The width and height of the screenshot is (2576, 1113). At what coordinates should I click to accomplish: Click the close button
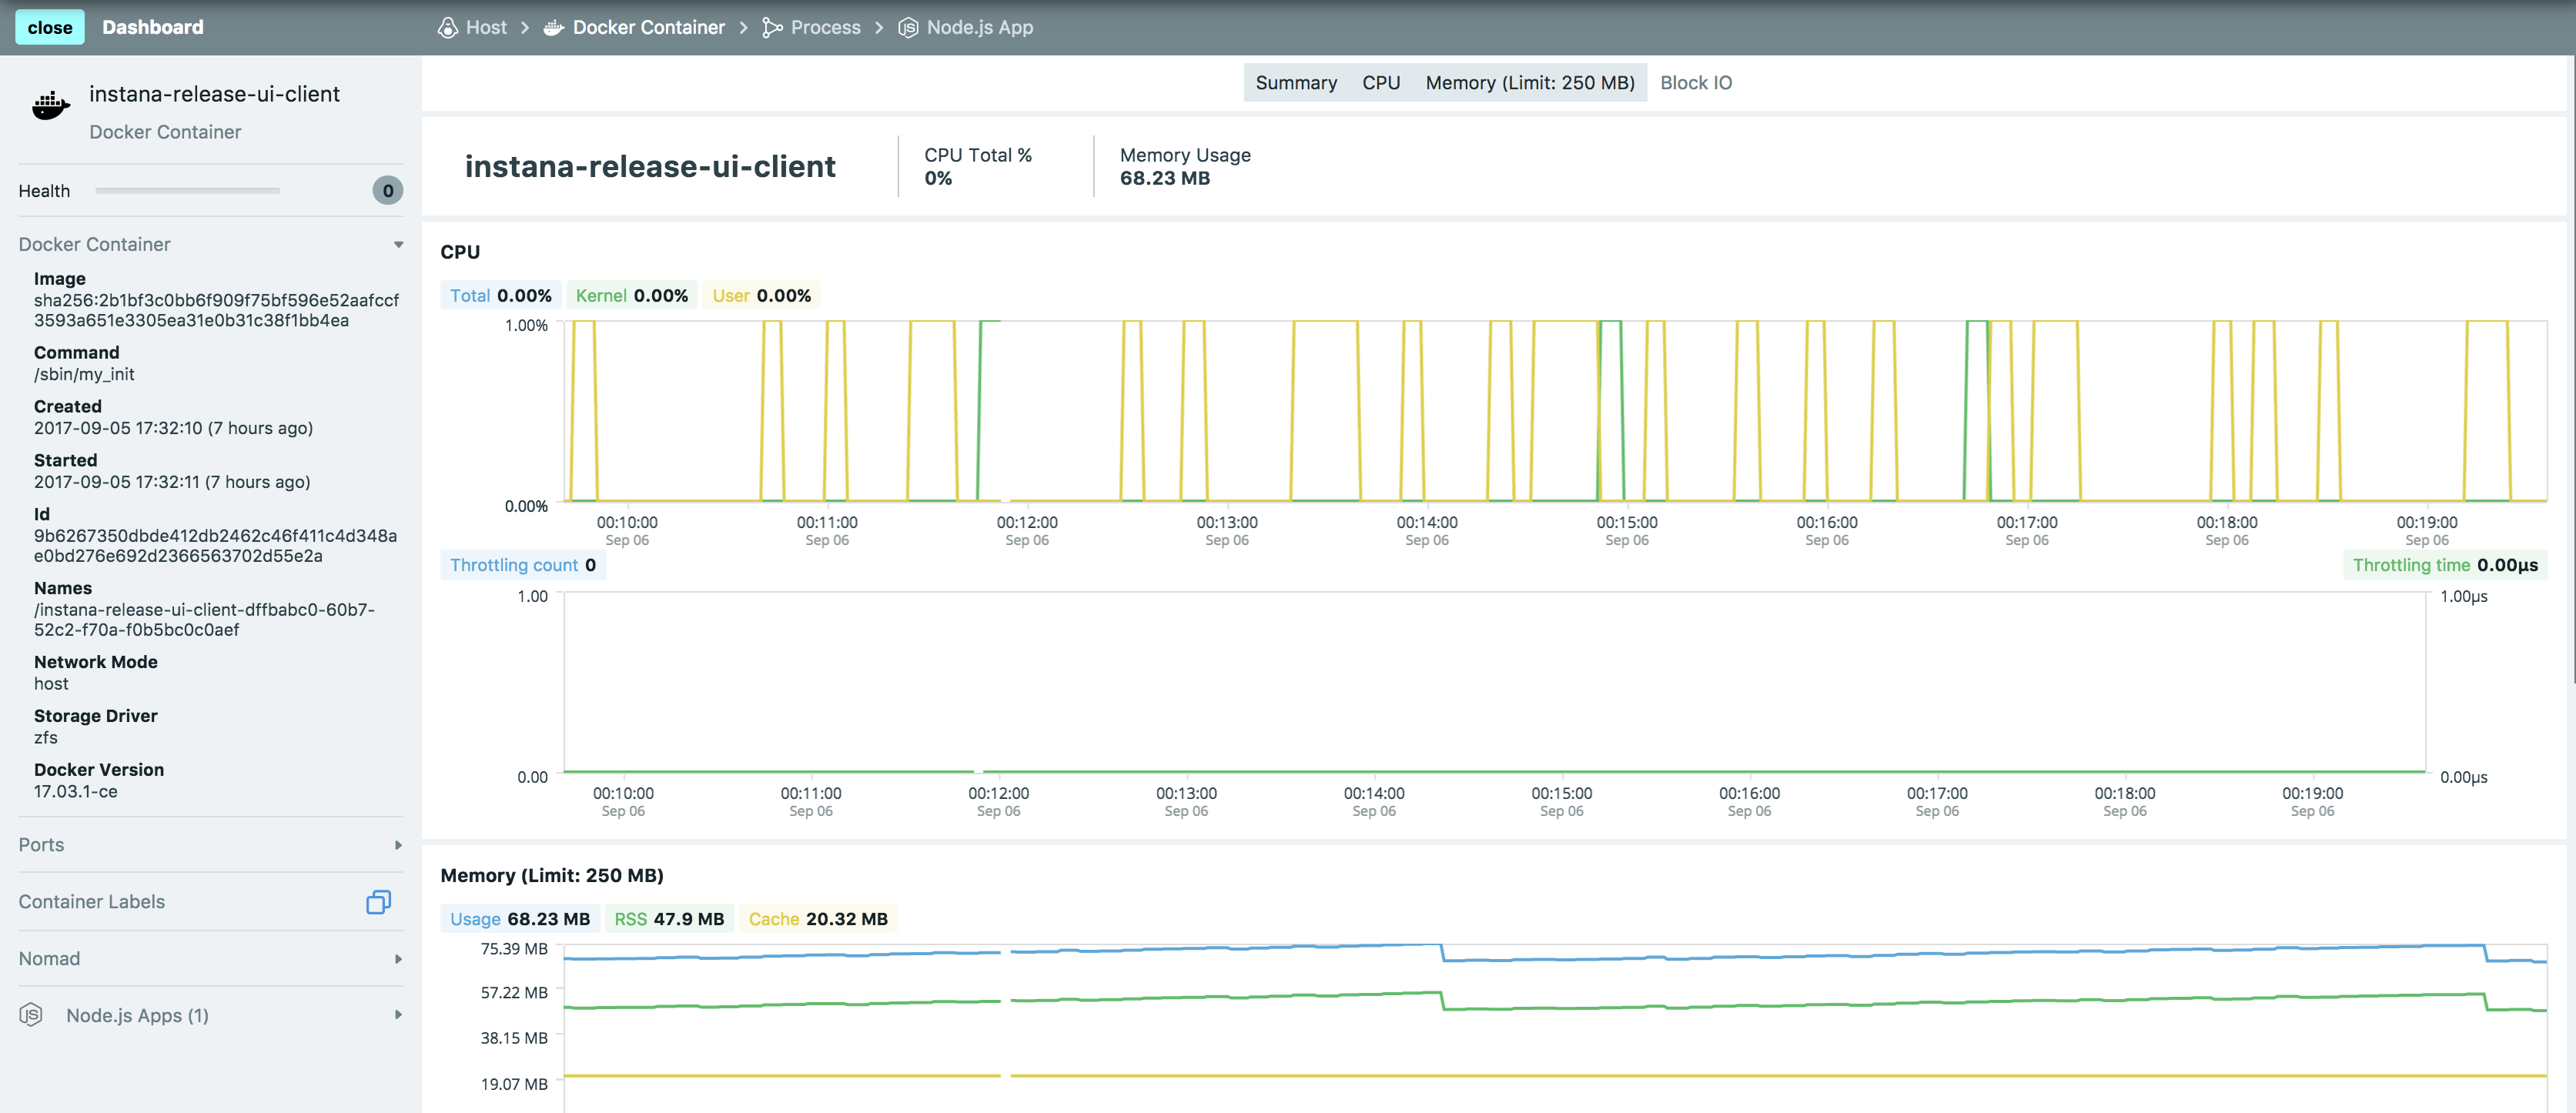click(50, 27)
